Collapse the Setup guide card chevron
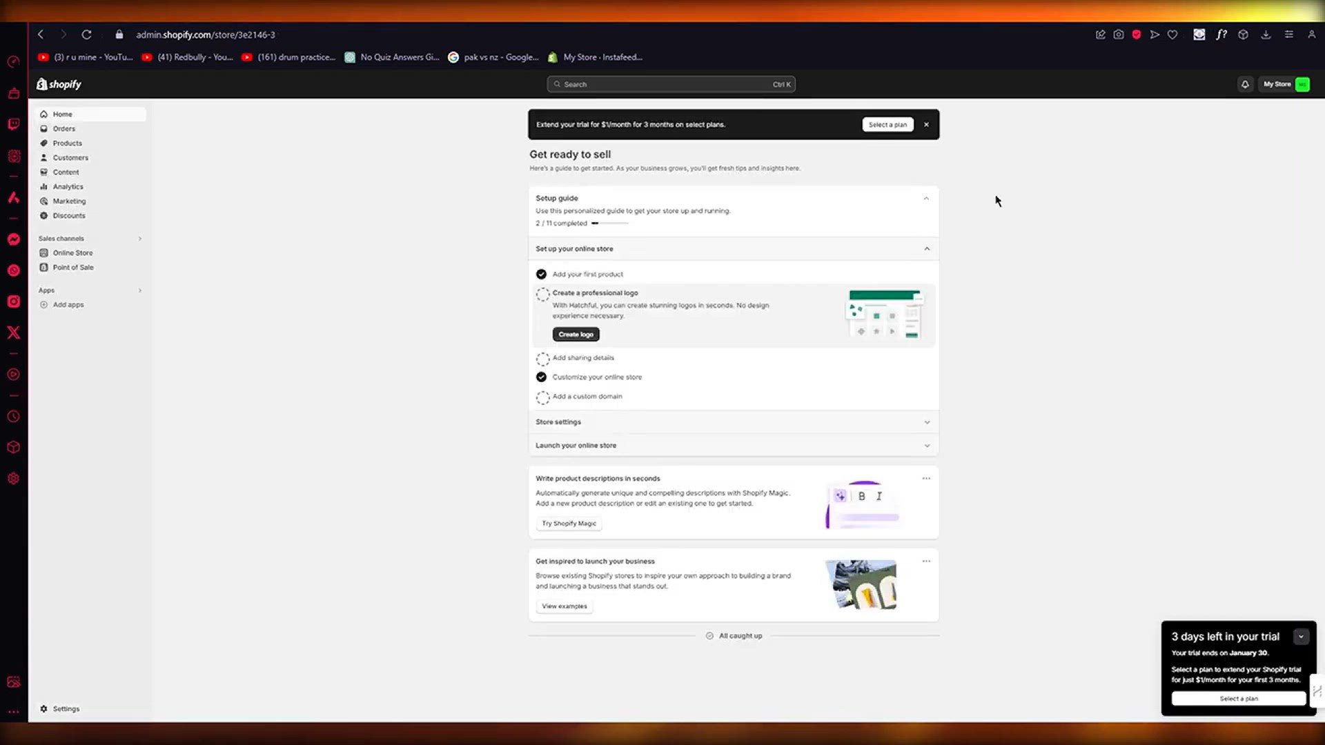The width and height of the screenshot is (1325, 745). click(x=926, y=199)
